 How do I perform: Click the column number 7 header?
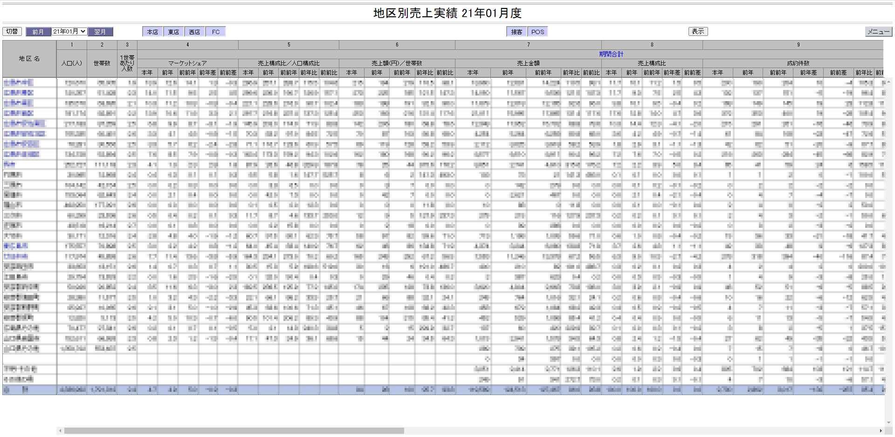[x=528, y=45]
